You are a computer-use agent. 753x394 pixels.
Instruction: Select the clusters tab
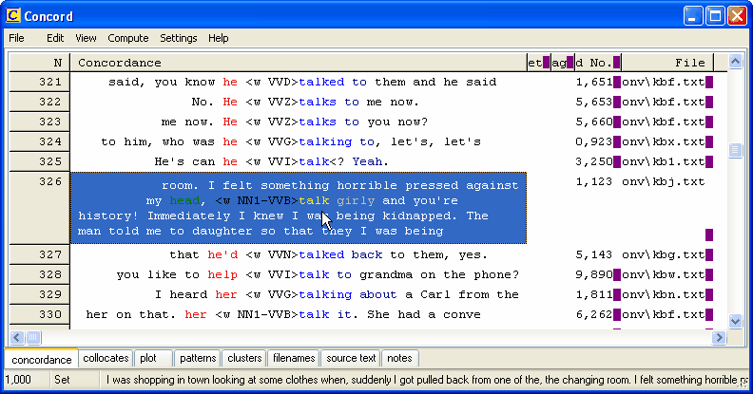[x=244, y=358]
